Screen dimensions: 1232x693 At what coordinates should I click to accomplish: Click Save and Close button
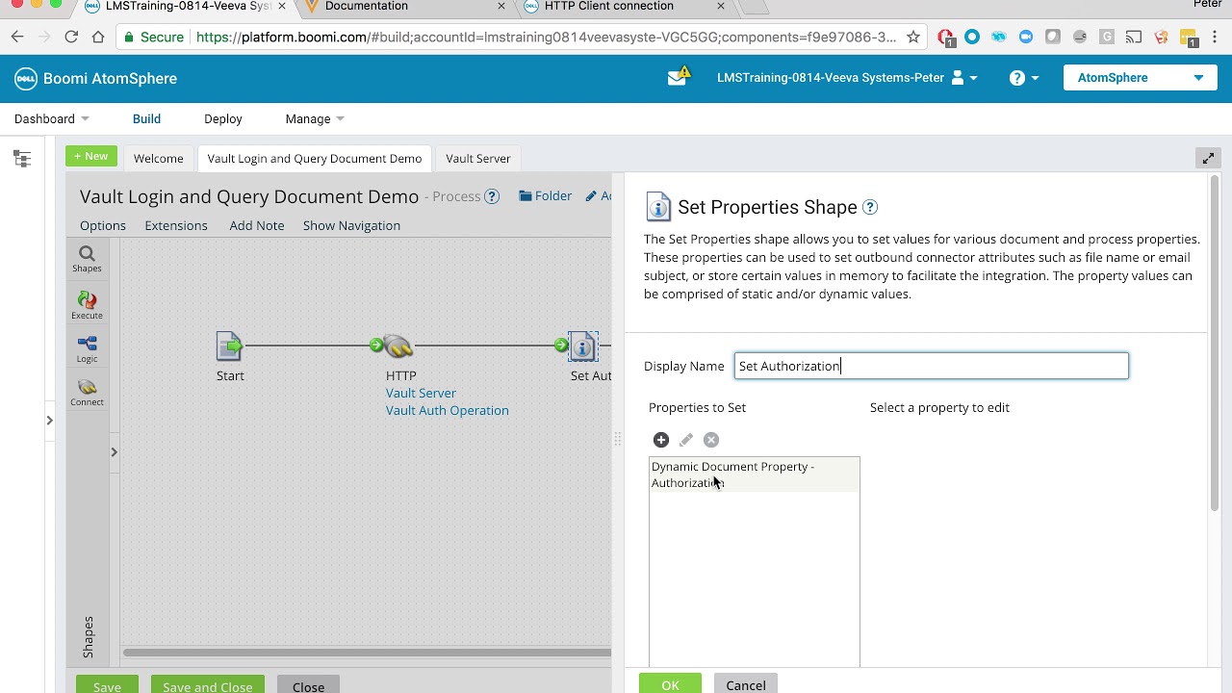click(208, 686)
